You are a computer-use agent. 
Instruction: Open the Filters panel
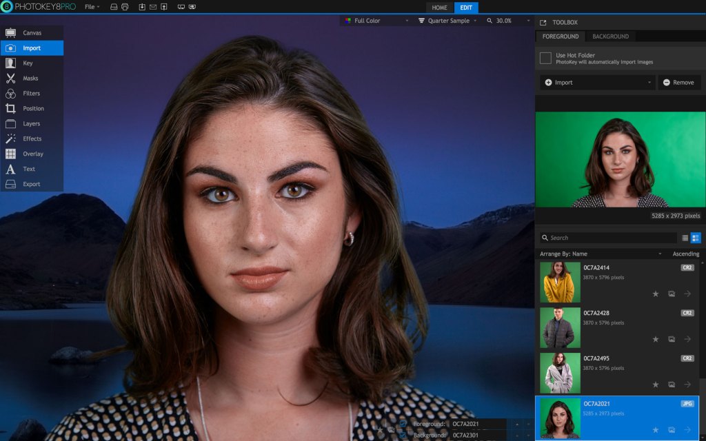pyautogui.click(x=32, y=94)
